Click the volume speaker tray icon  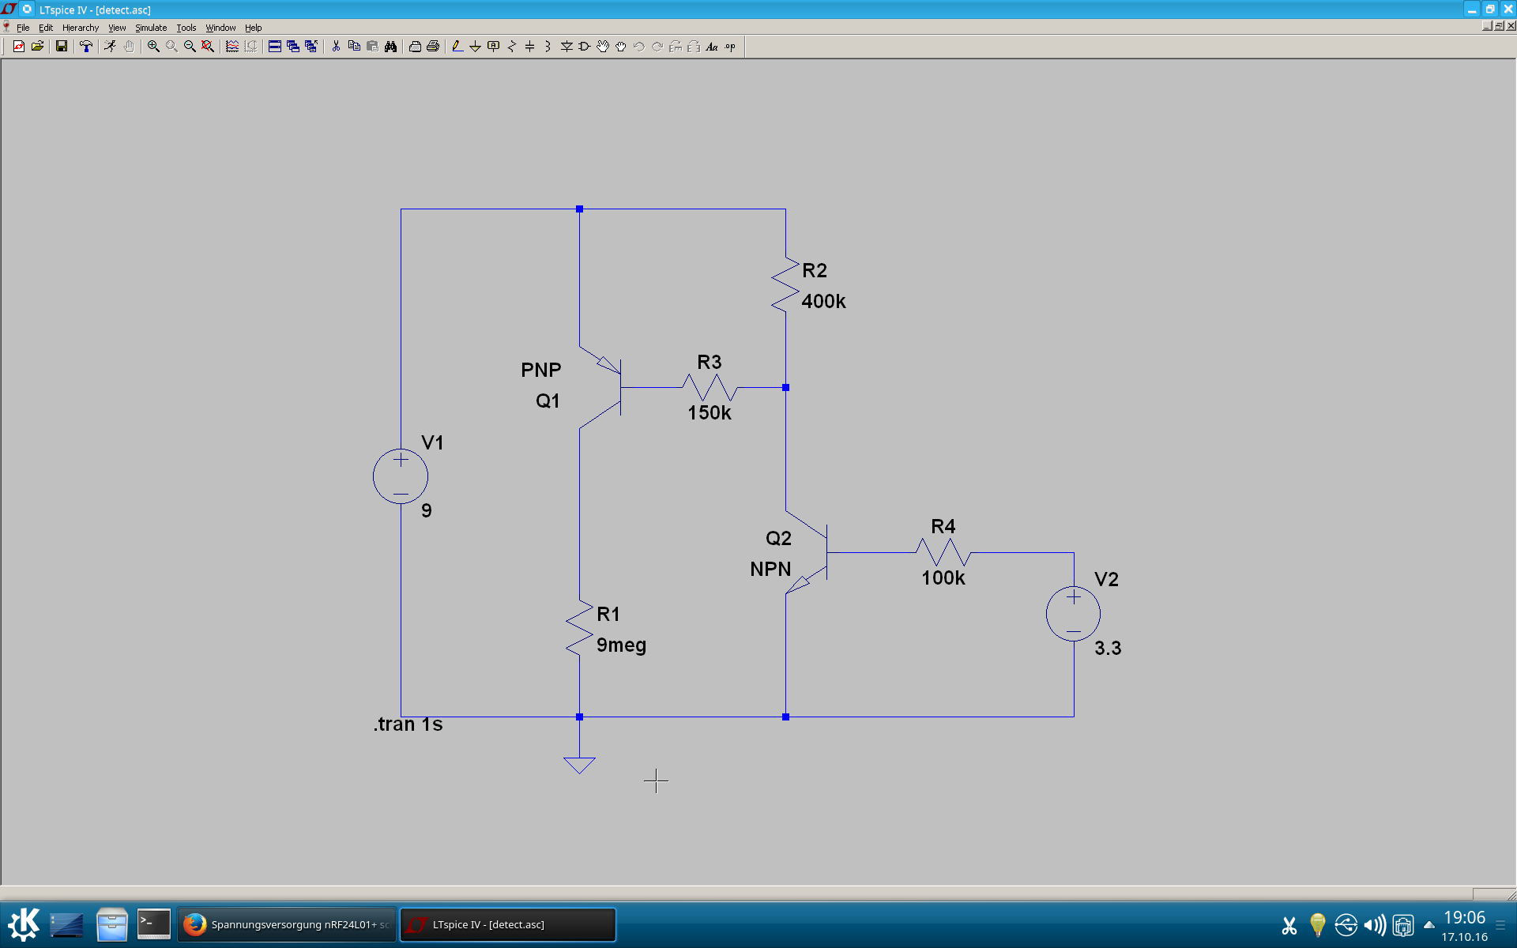coord(1374,924)
